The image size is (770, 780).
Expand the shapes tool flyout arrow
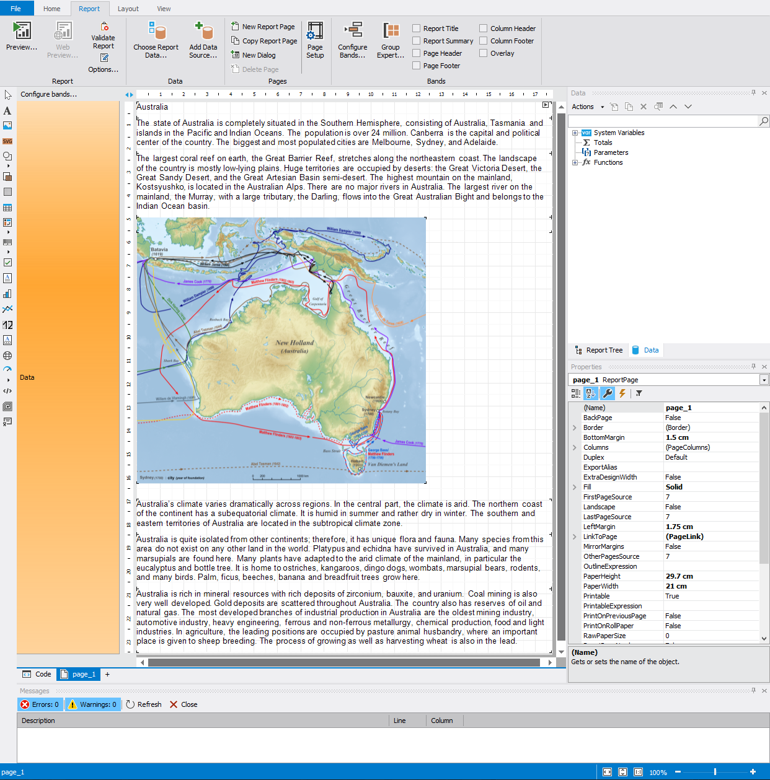point(8,166)
